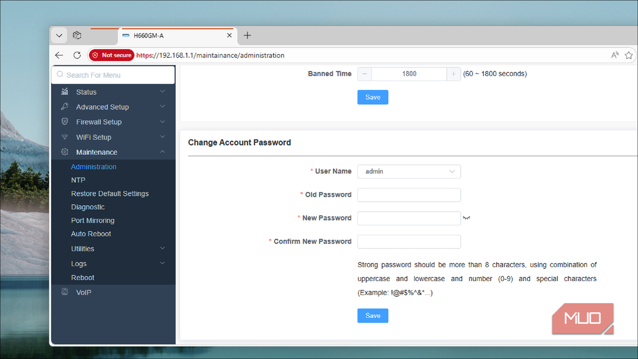The width and height of the screenshot is (638, 359).
Task: Add page to favorites star
Action: click(x=629, y=55)
